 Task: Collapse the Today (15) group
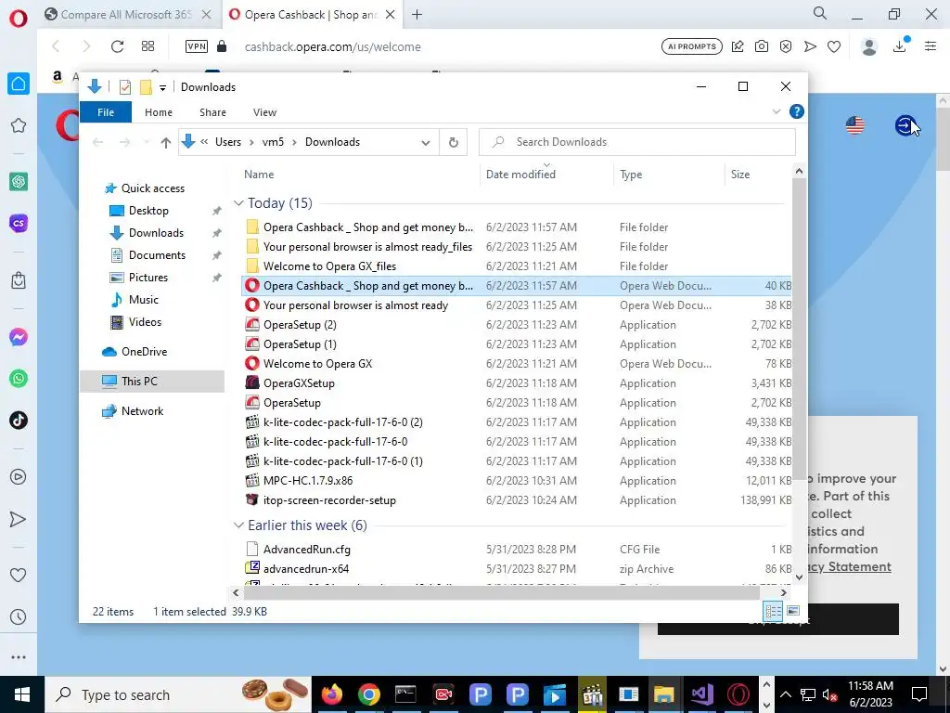pyautogui.click(x=238, y=203)
